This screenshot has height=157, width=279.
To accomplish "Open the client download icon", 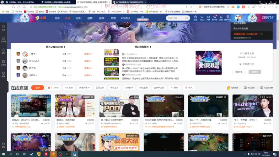I will coord(215,18).
